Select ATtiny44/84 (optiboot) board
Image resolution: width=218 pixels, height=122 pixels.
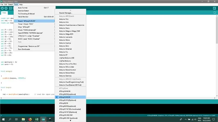coord(71,94)
